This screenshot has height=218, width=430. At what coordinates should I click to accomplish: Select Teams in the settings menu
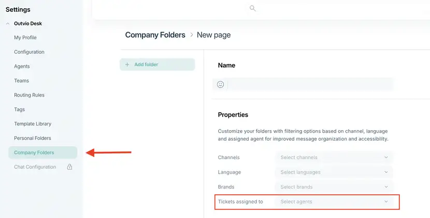tap(21, 81)
